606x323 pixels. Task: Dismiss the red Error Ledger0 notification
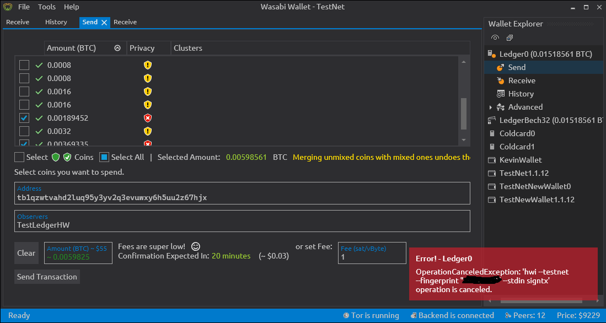[x=503, y=273]
